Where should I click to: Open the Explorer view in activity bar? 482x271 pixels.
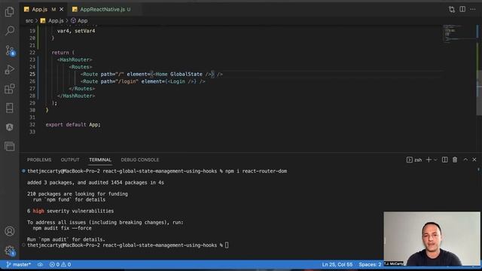(x=10, y=12)
